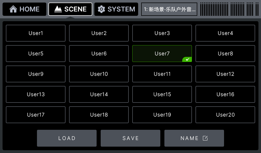Click the level meter display top right

coord(229,9)
